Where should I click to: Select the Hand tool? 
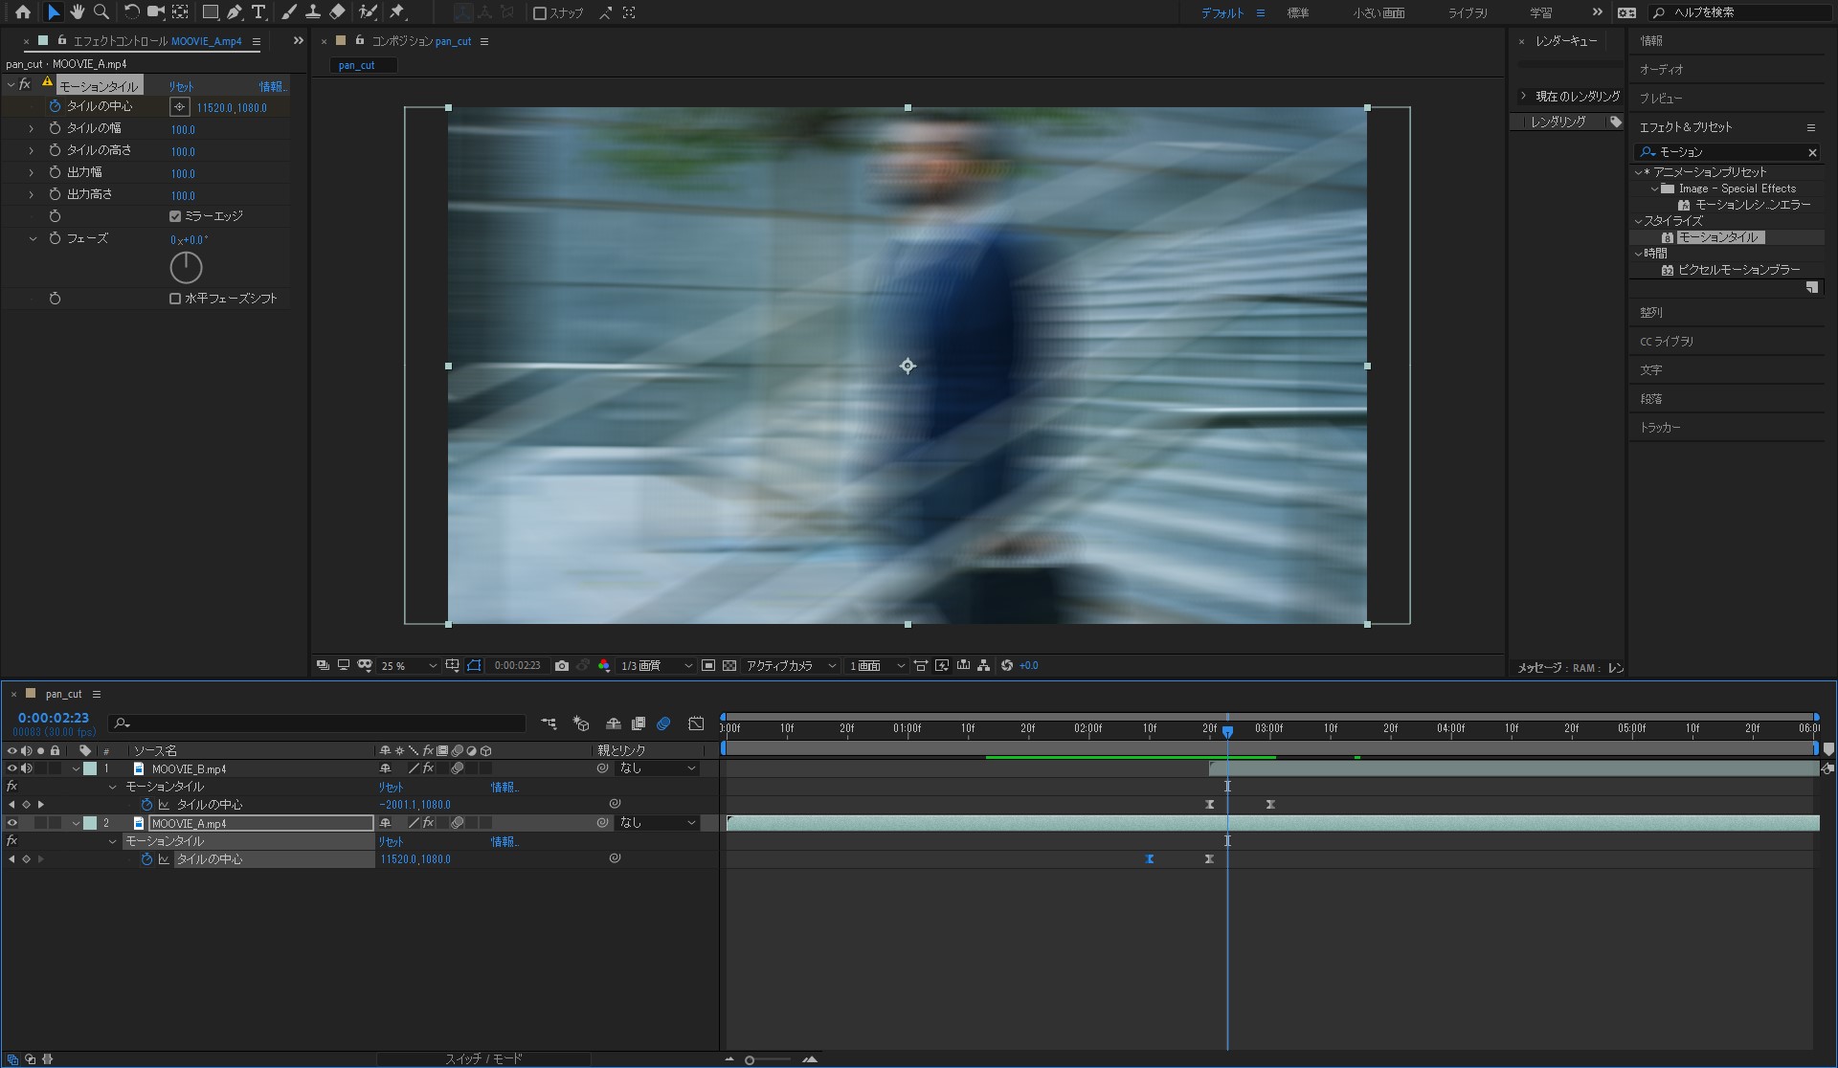point(78,12)
